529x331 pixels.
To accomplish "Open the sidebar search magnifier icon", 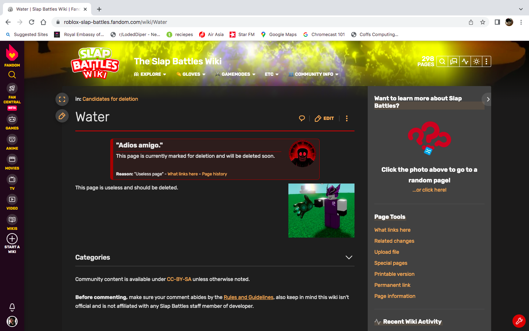I will [x=12, y=75].
